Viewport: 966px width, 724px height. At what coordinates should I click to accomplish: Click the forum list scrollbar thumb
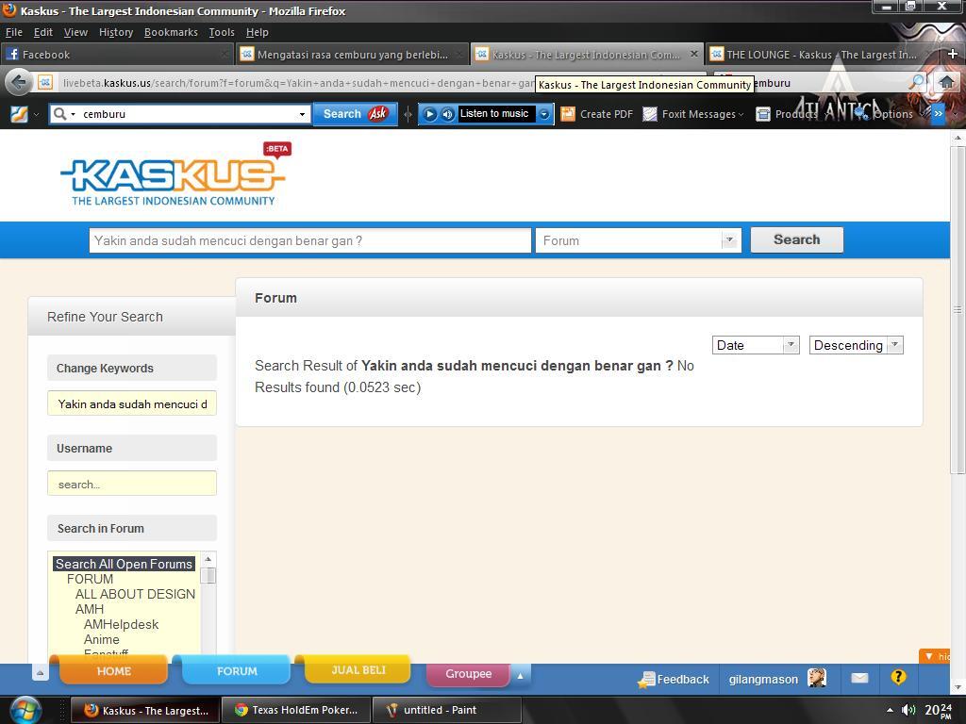click(x=208, y=576)
